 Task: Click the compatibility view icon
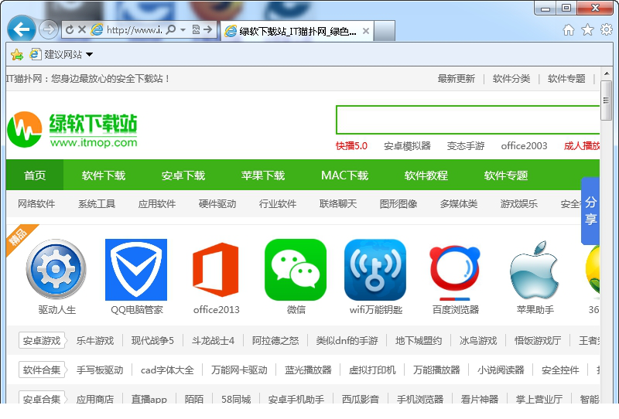tap(196, 29)
